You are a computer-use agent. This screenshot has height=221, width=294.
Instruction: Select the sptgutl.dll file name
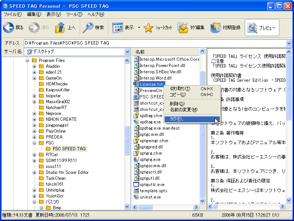[x=150, y=178]
